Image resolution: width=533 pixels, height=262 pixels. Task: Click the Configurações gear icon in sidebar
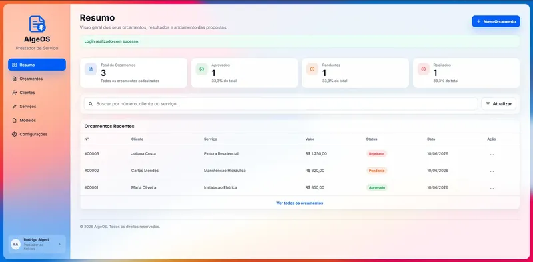point(14,135)
